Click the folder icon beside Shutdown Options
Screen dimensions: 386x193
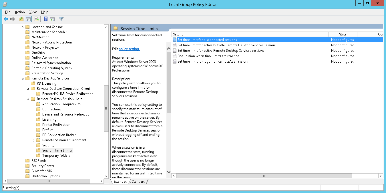(27, 176)
